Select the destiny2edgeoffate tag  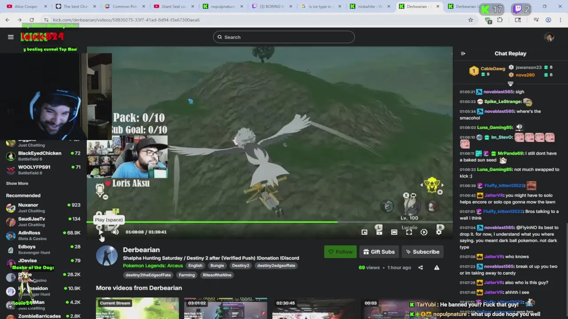click(276, 266)
